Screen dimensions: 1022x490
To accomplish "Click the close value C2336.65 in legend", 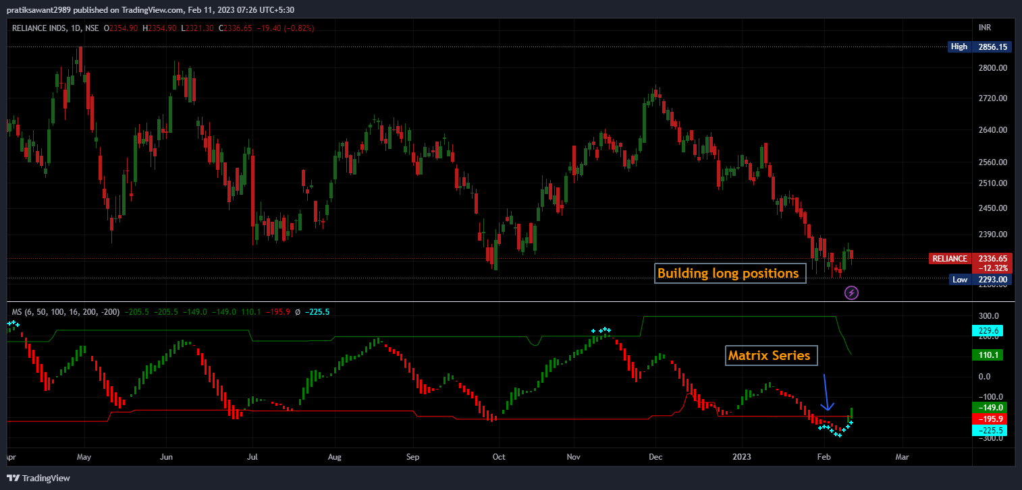I will 236,28.
